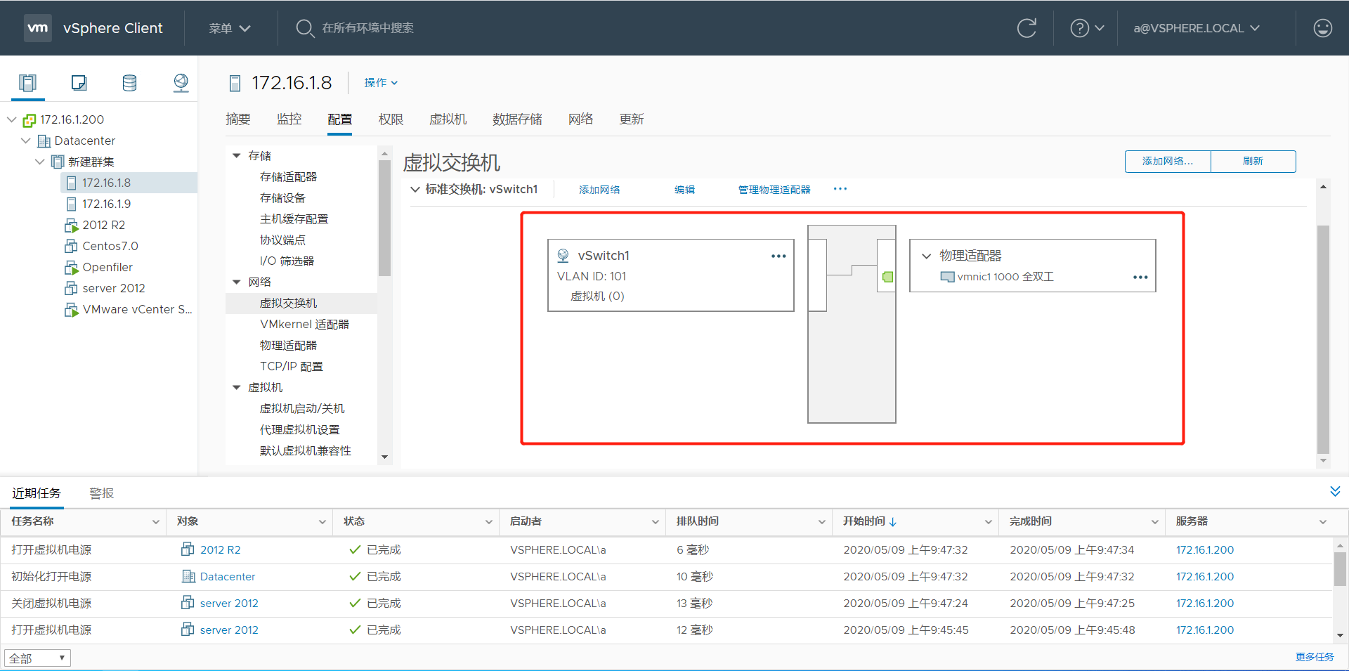Open the 全部 filter dropdown below tasks
The image size is (1349, 671).
click(37, 658)
